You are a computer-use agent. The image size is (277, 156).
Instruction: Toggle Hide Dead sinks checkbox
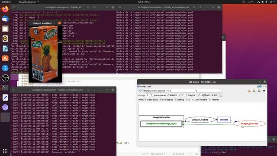click(x=151, y=100)
